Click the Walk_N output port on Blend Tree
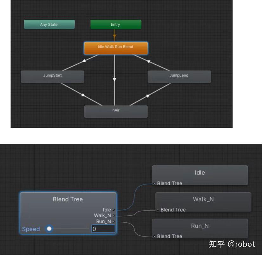Image resolution: width=262 pixels, height=255 pixels. point(114,215)
